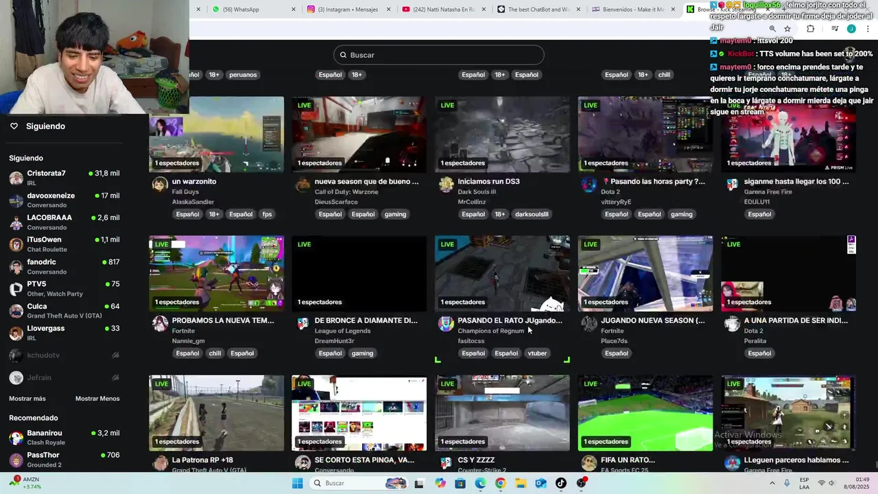Show hidden system tray icons chevron
Screen dimensions: 878x494
(x=772, y=483)
